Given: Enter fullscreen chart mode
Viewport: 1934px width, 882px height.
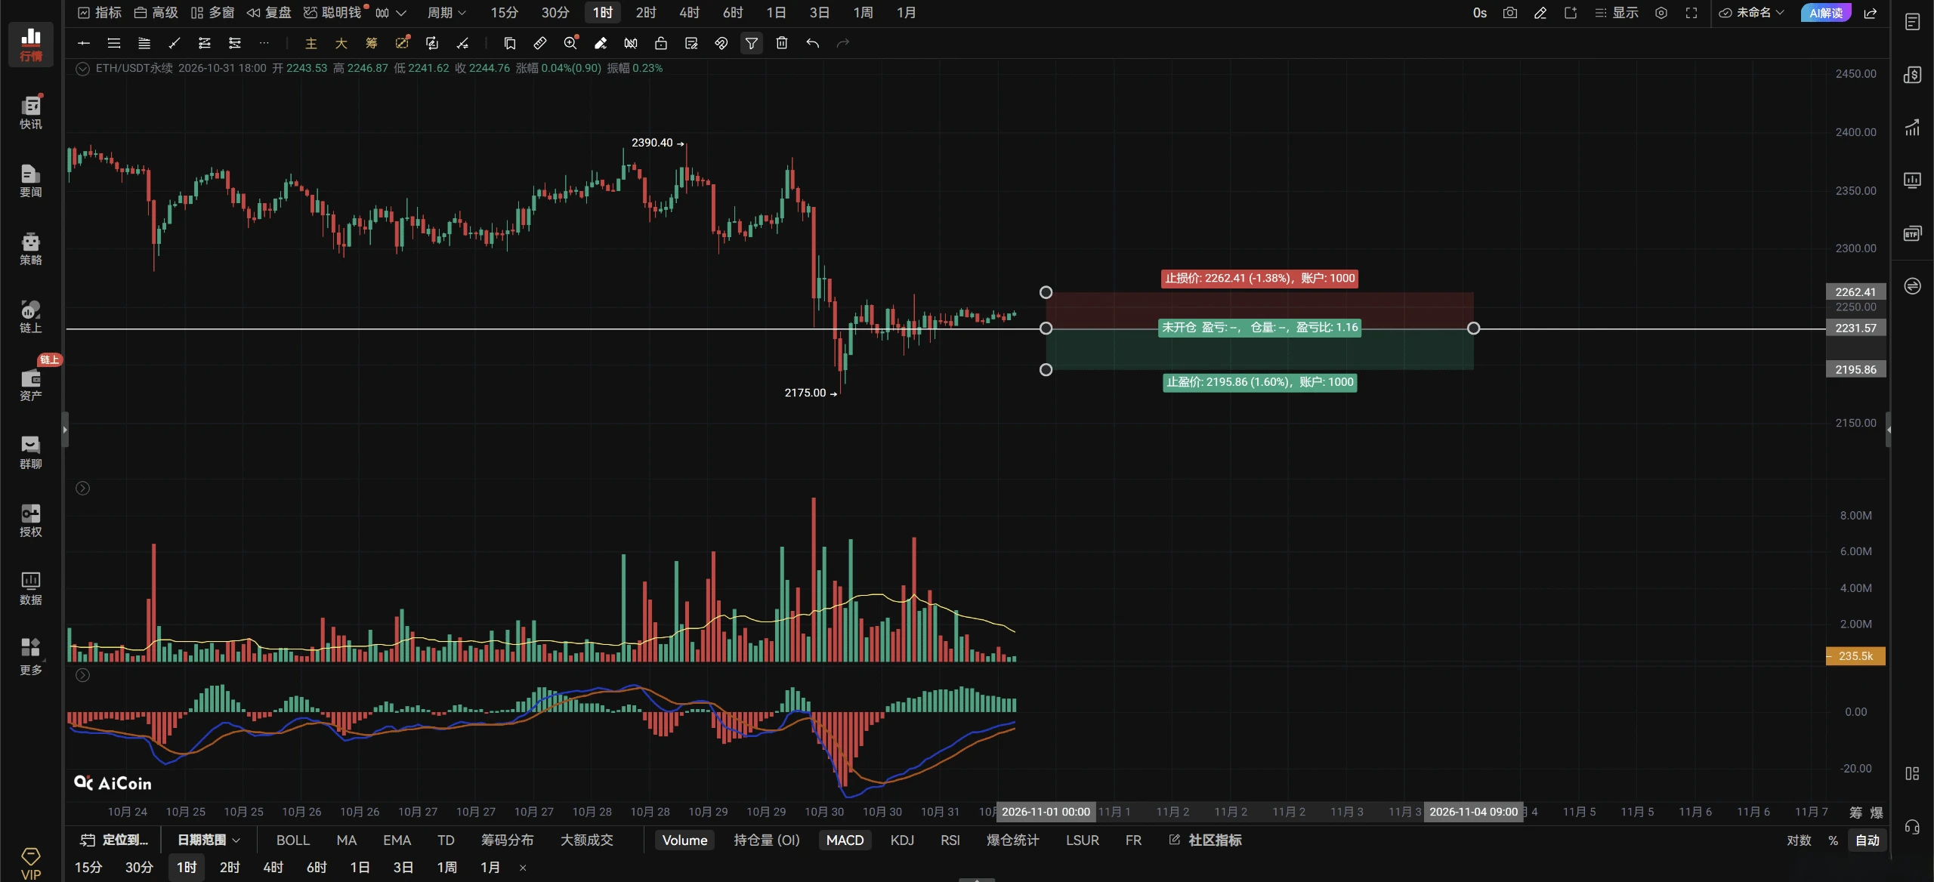Looking at the screenshot, I should click(x=1691, y=13).
